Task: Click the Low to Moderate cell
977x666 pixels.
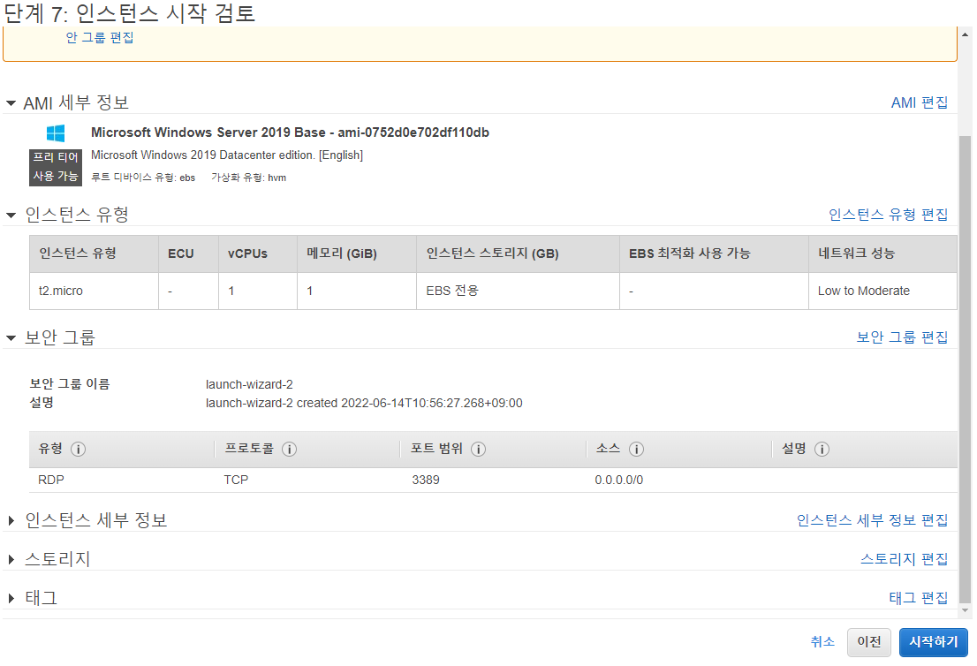Action: 882,291
